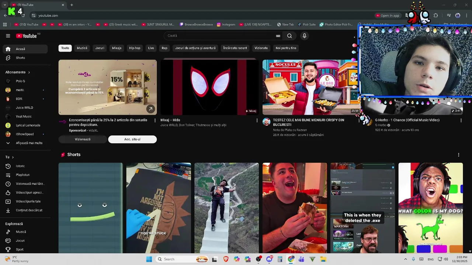Explore Jocuri in sidebar
The height and width of the screenshot is (265, 472).
(25, 241)
